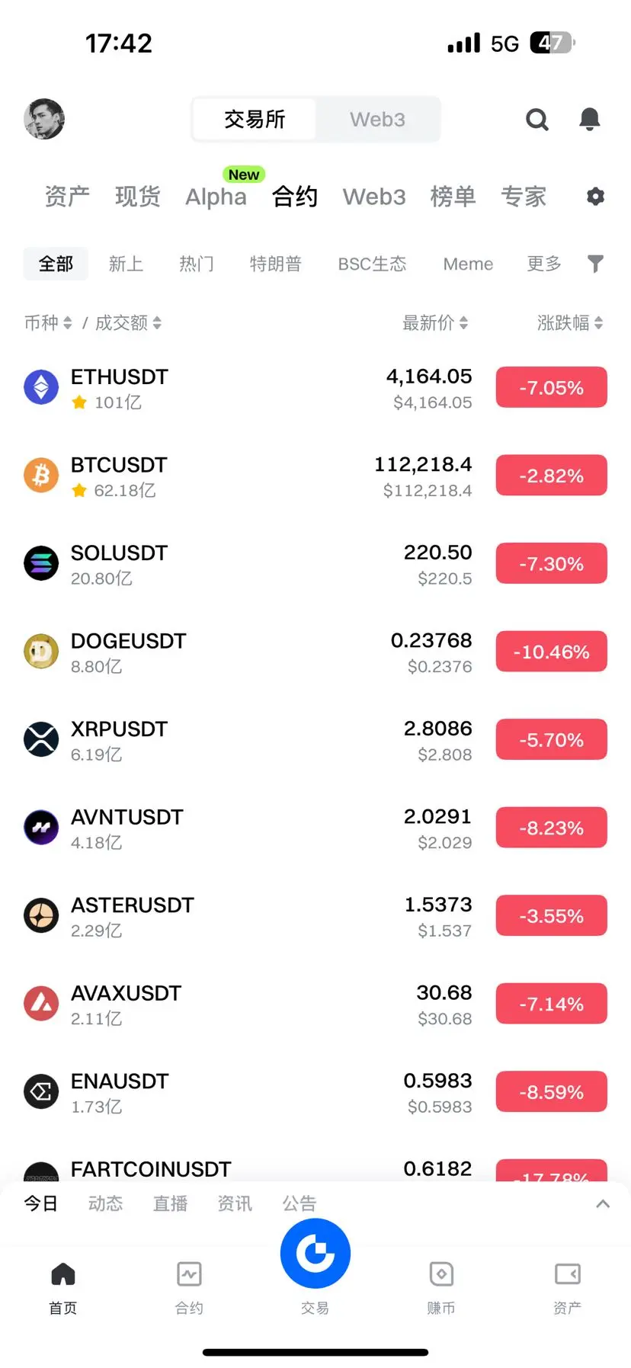Tap the SOLUSDT -7.30% change button
The image size is (631, 1368).
click(551, 564)
